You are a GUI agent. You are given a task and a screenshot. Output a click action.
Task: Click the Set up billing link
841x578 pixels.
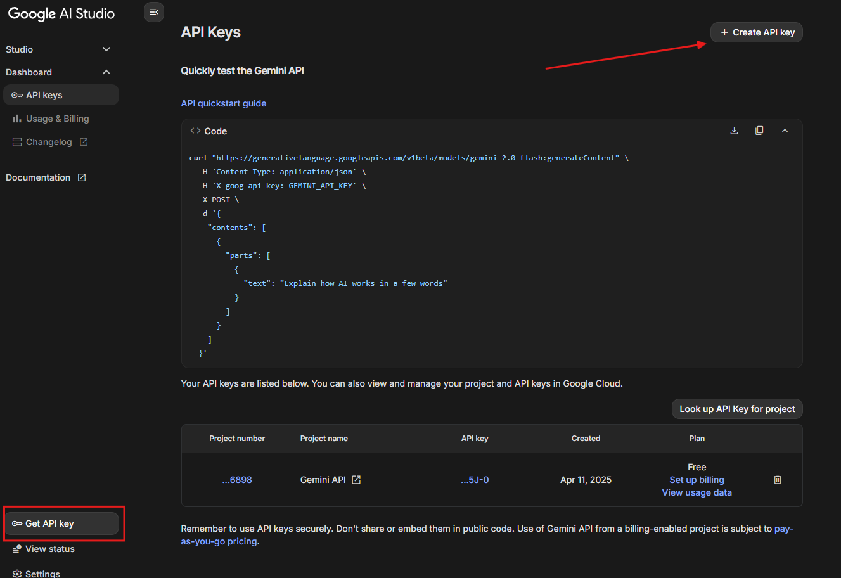click(697, 480)
